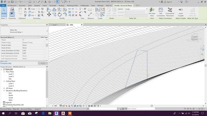Click Pick New Host
The image size is (207, 116).
tap(152, 12)
